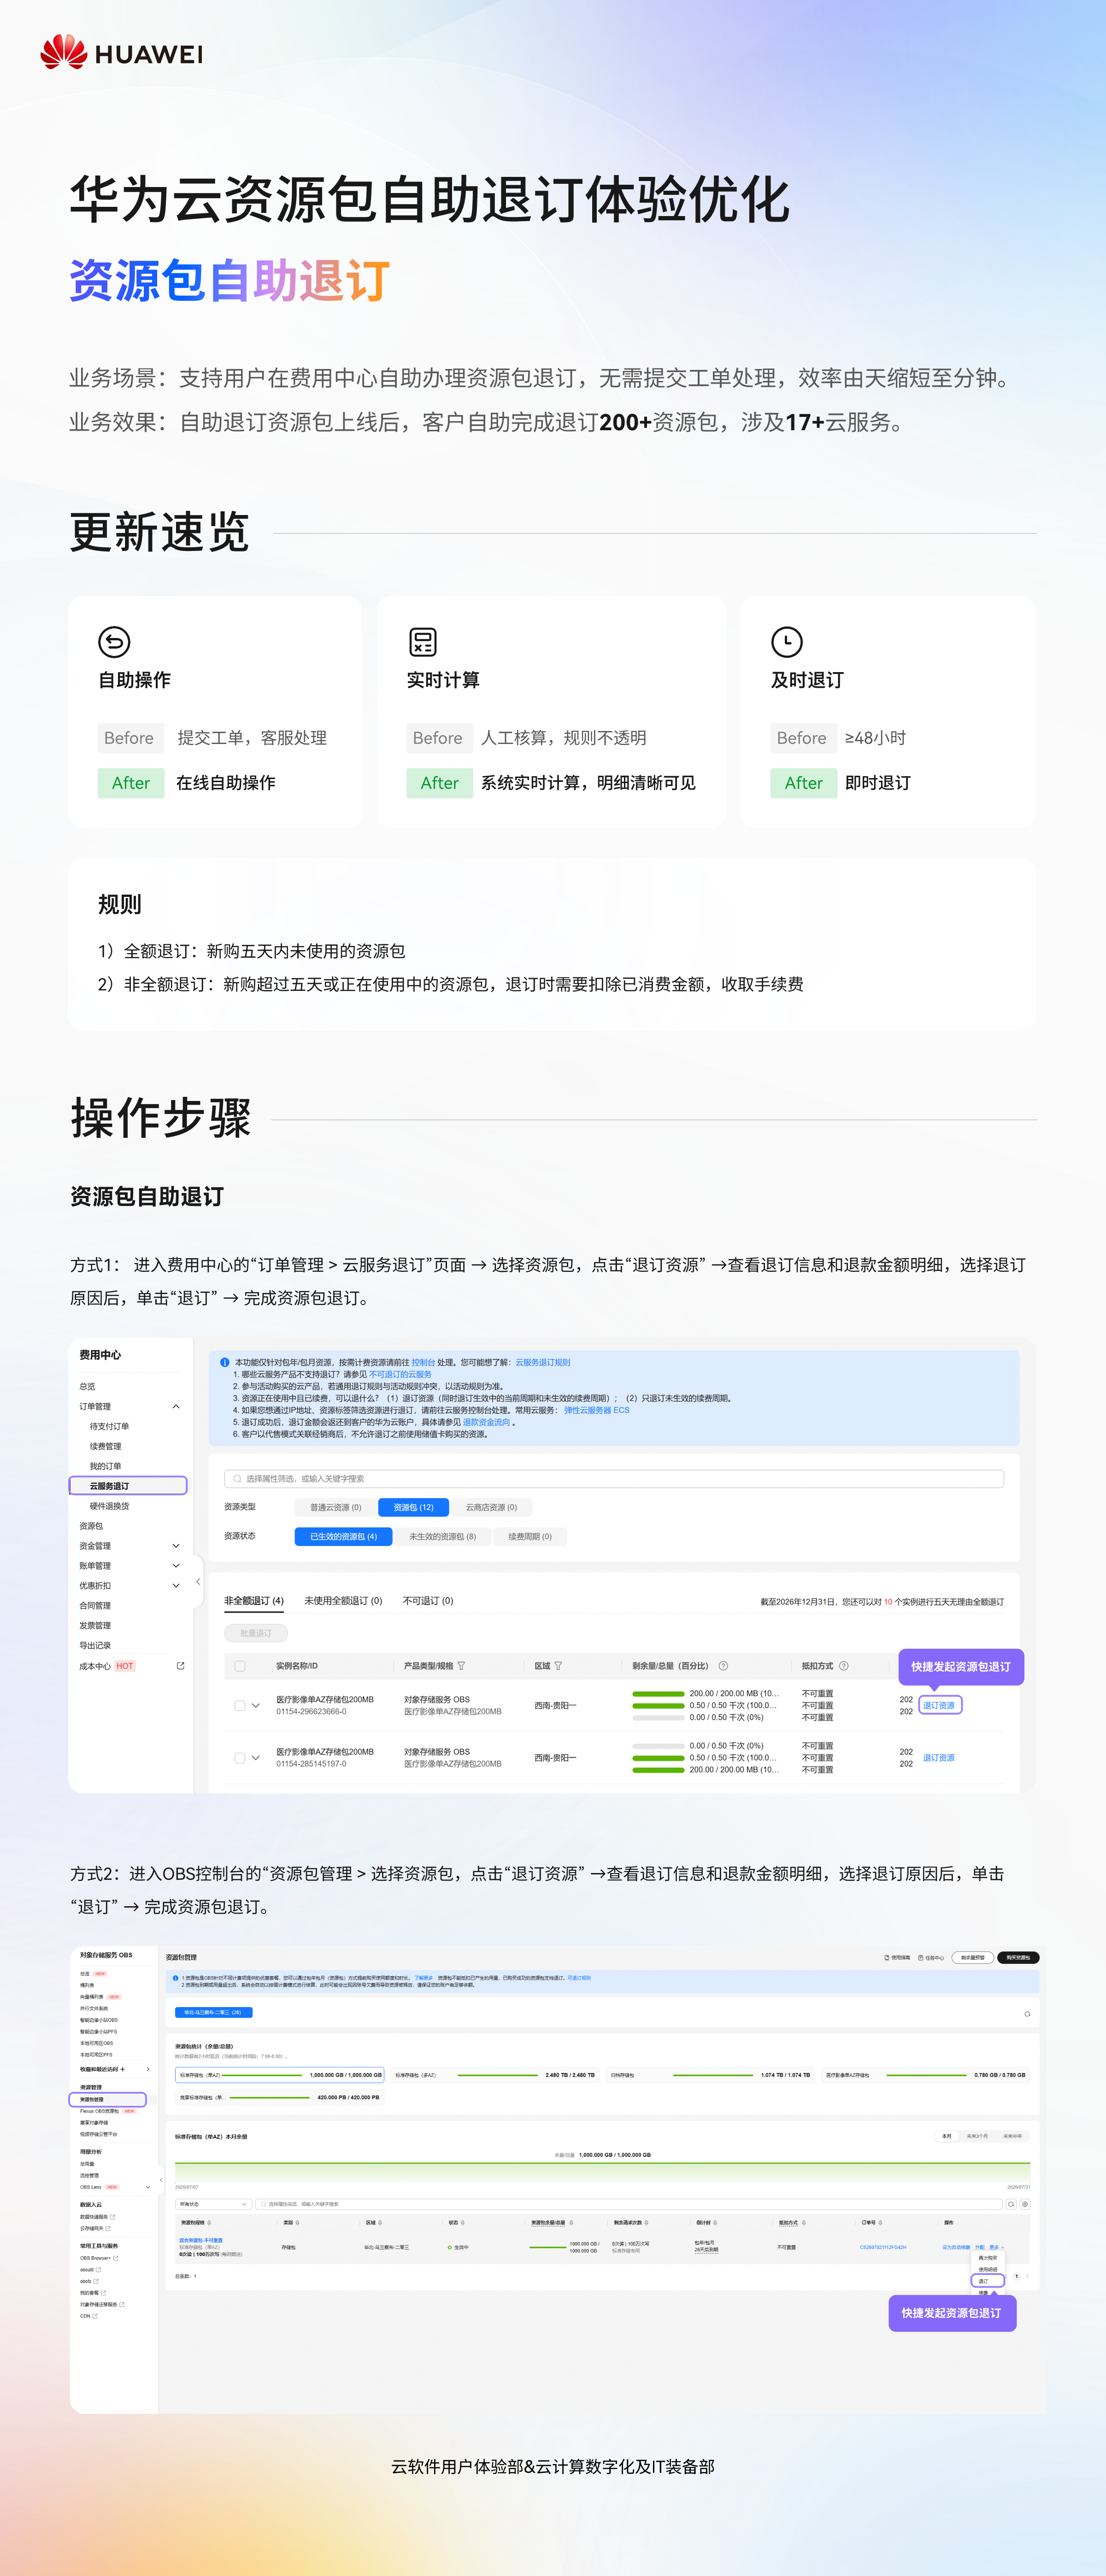Expand the 账单管理 menu group
Viewport: 1106px width, 2576px height.
[176, 1566]
